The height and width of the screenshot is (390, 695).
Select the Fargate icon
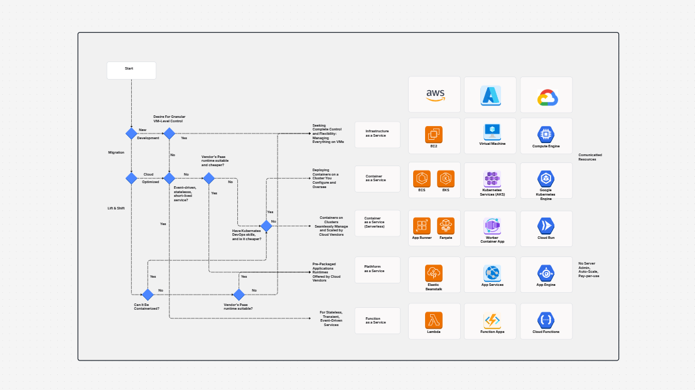[446, 226]
